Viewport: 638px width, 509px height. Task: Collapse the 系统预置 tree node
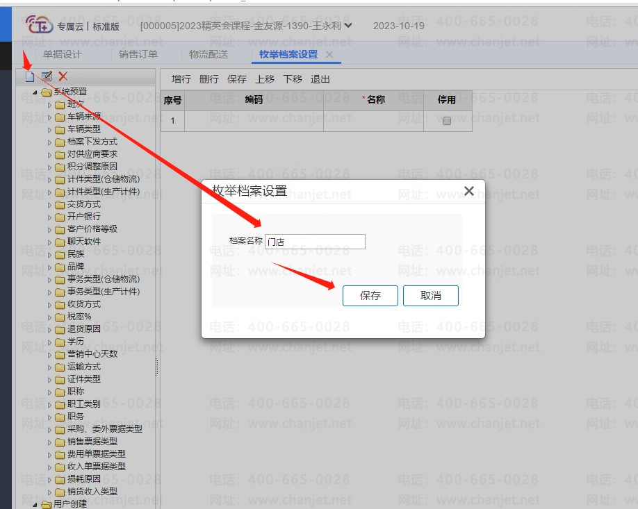[35, 92]
